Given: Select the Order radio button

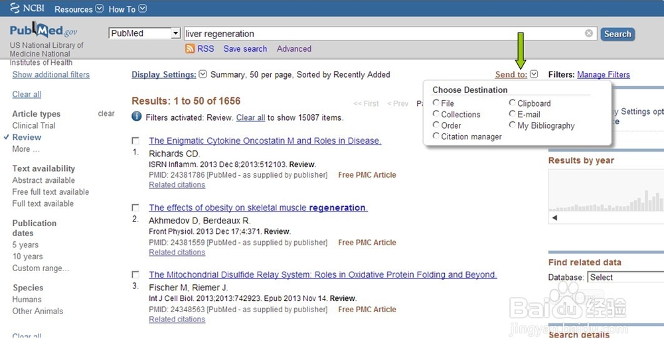Looking at the screenshot, I should pyautogui.click(x=436, y=125).
